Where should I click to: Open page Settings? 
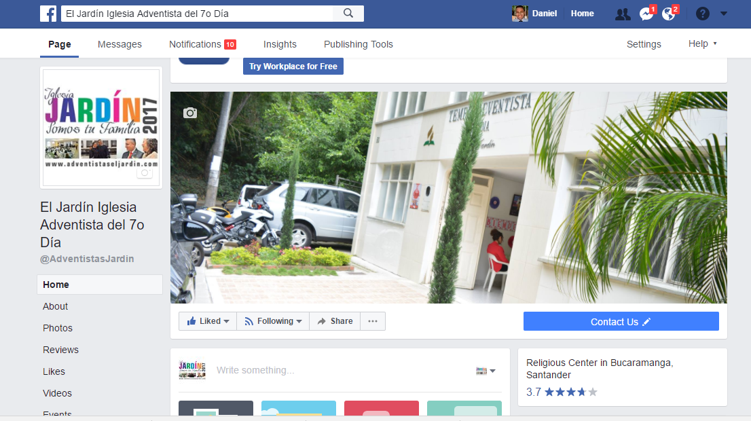click(644, 44)
